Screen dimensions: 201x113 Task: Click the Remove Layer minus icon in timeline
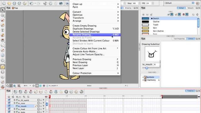tap(20, 97)
